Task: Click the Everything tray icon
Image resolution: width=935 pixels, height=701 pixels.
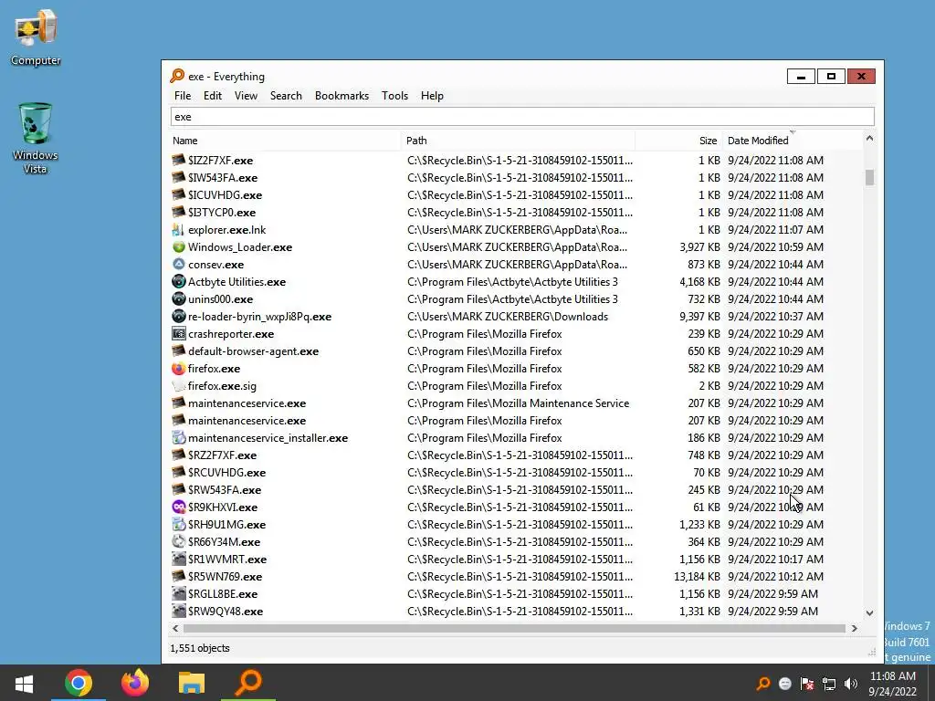Action: click(x=763, y=684)
